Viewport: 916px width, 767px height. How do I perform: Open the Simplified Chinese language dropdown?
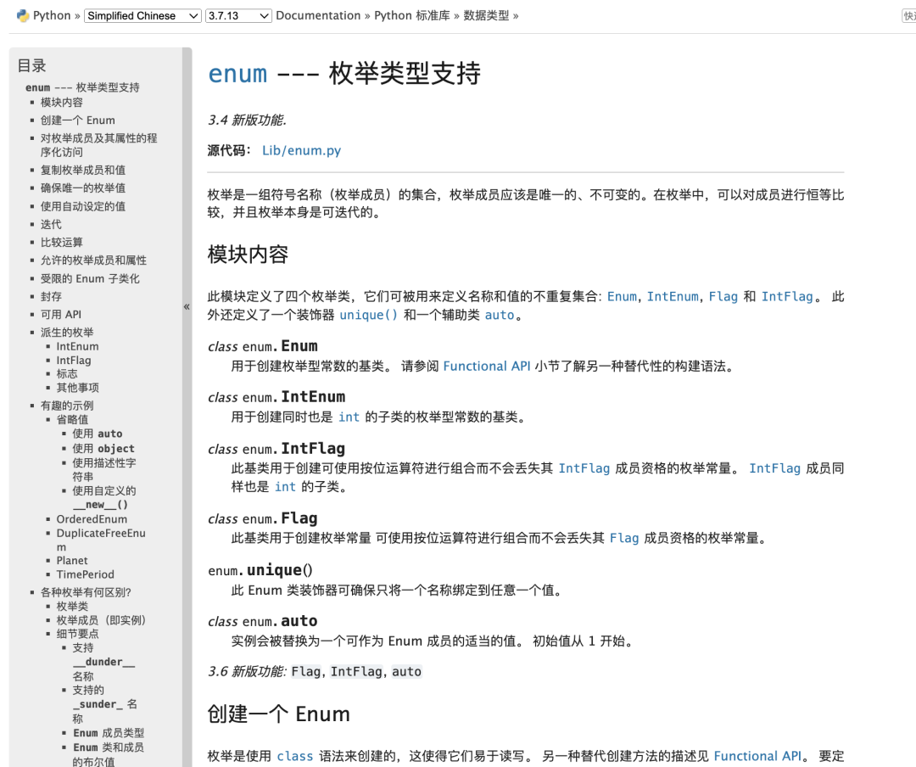142,14
